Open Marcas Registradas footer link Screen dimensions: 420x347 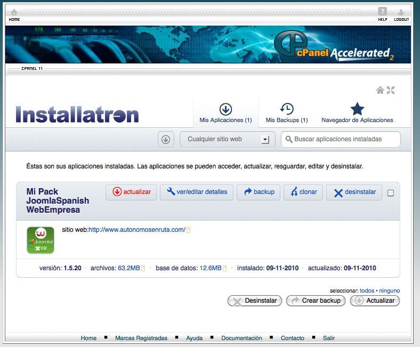[x=141, y=338]
